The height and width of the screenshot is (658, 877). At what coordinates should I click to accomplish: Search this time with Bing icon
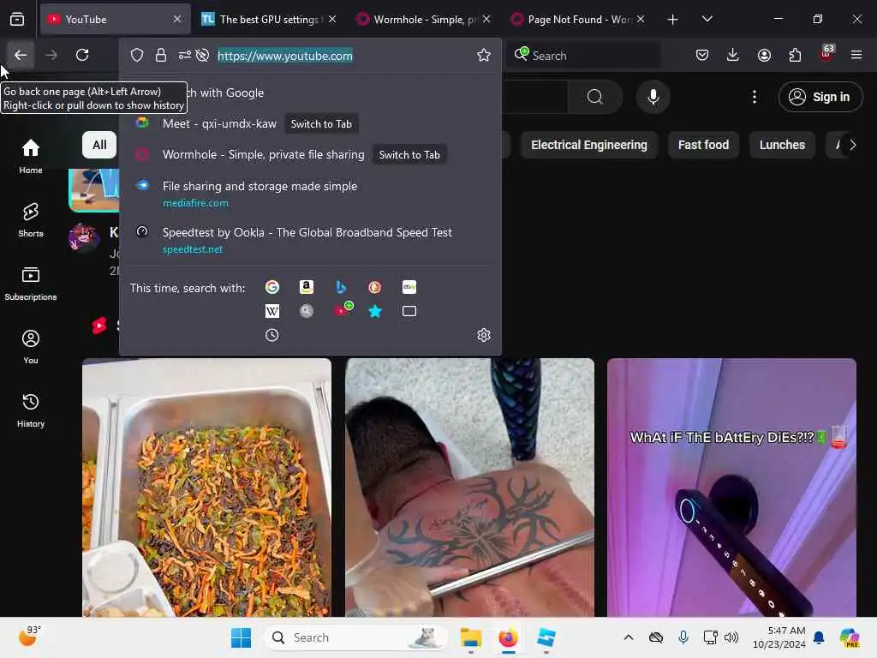click(341, 287)
